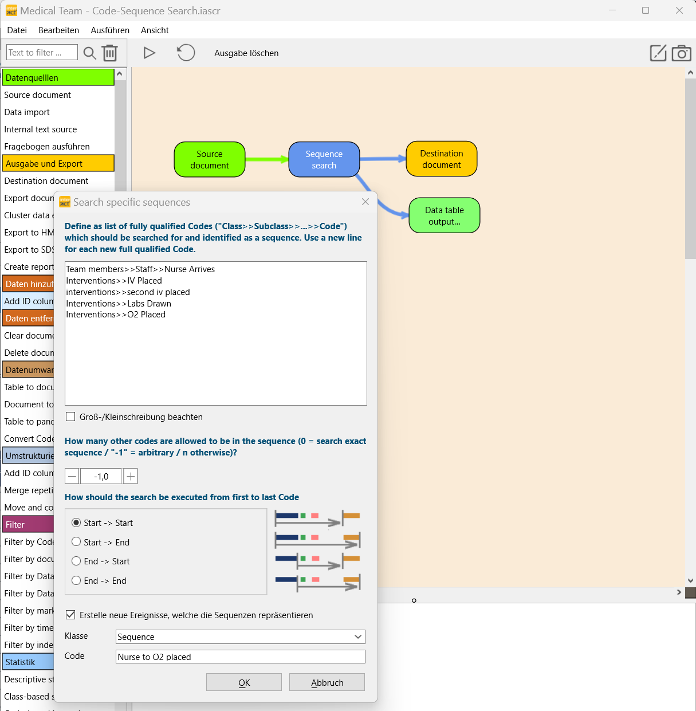Click the Interventions>>Labs Drawn line
696x711 pixels.
coord(119,304)
